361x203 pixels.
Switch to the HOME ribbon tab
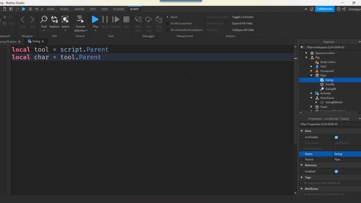pos(51,9)
